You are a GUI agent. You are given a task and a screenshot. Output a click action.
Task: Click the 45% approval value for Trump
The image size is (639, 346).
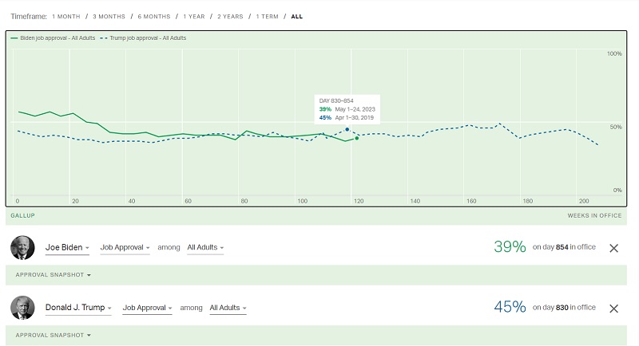coord(510,307)
